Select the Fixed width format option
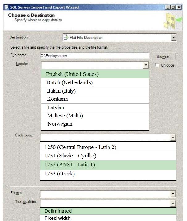Viewport: 187px width, 221px height. pyautogui.click(x=108, y=218)
